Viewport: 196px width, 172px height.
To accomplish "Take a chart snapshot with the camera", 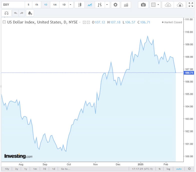I will point(143,5).
